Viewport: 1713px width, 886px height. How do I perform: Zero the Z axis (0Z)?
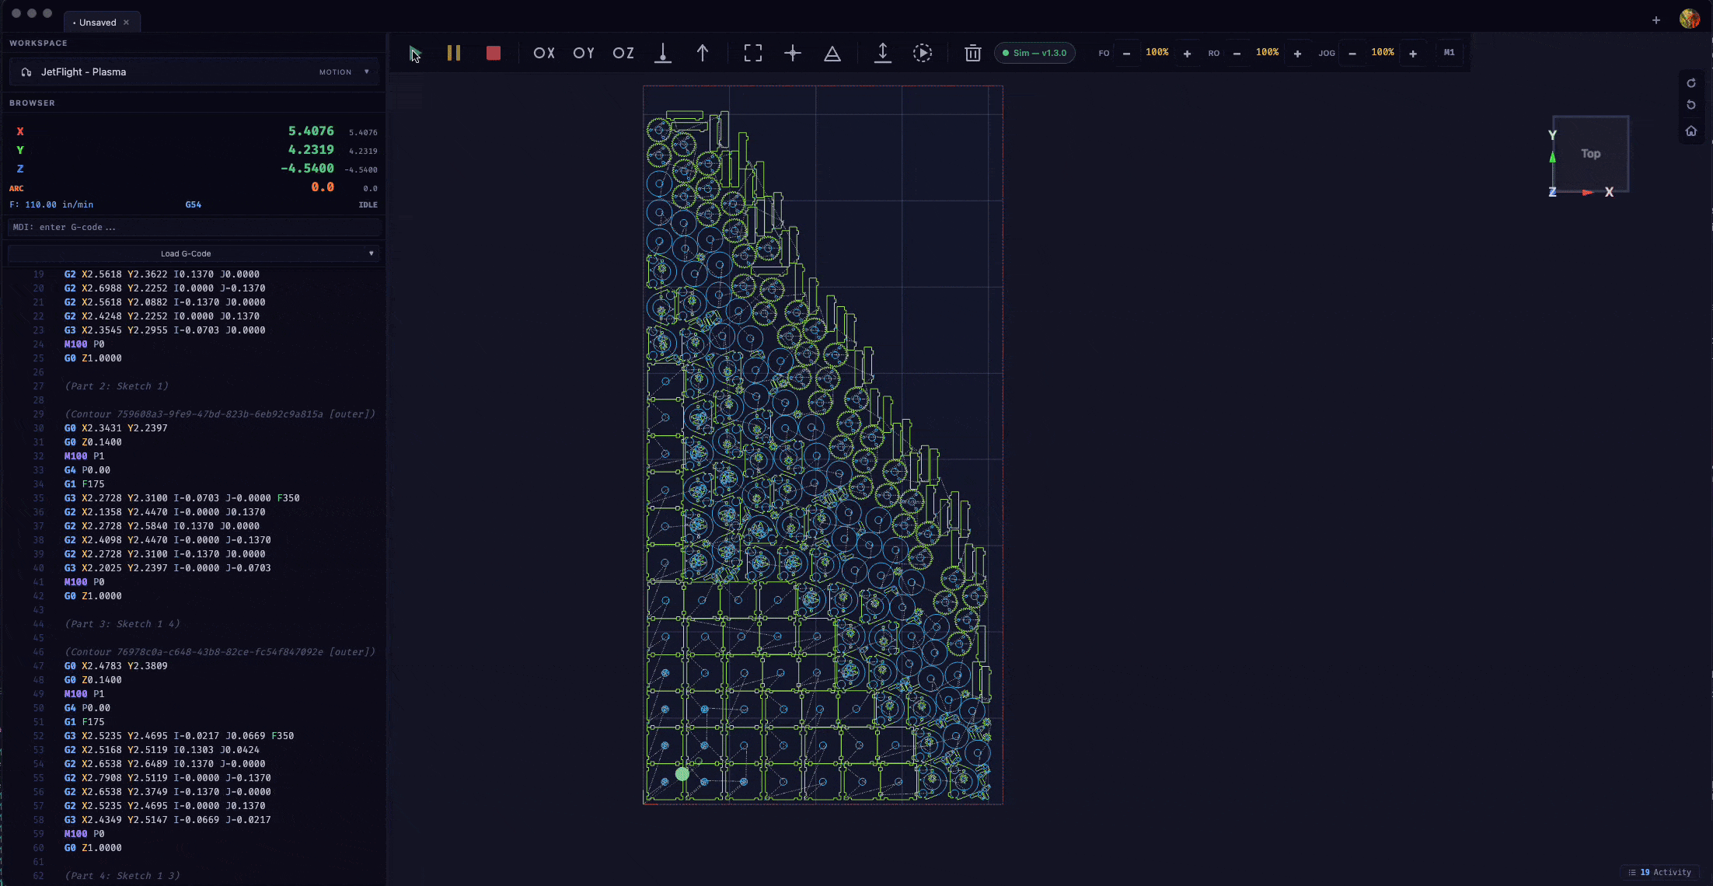[x=623, y=53]
